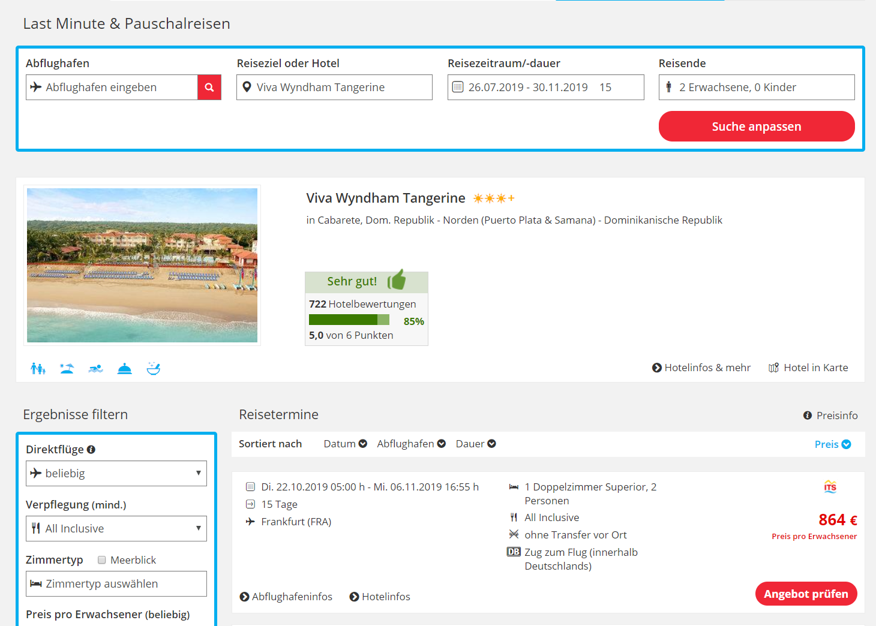Click the location pin icon in Reiseziel field
This screenshot has height=626, width=876.
247,87
